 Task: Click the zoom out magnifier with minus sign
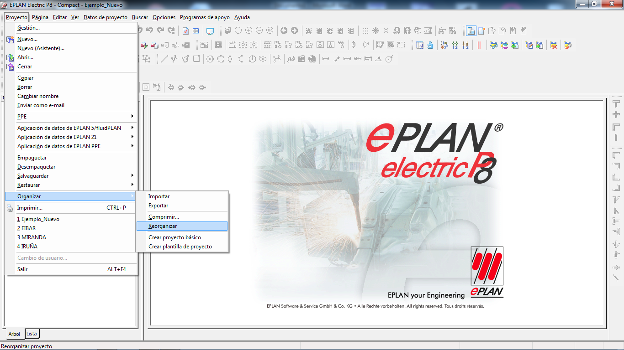(259, 31)
